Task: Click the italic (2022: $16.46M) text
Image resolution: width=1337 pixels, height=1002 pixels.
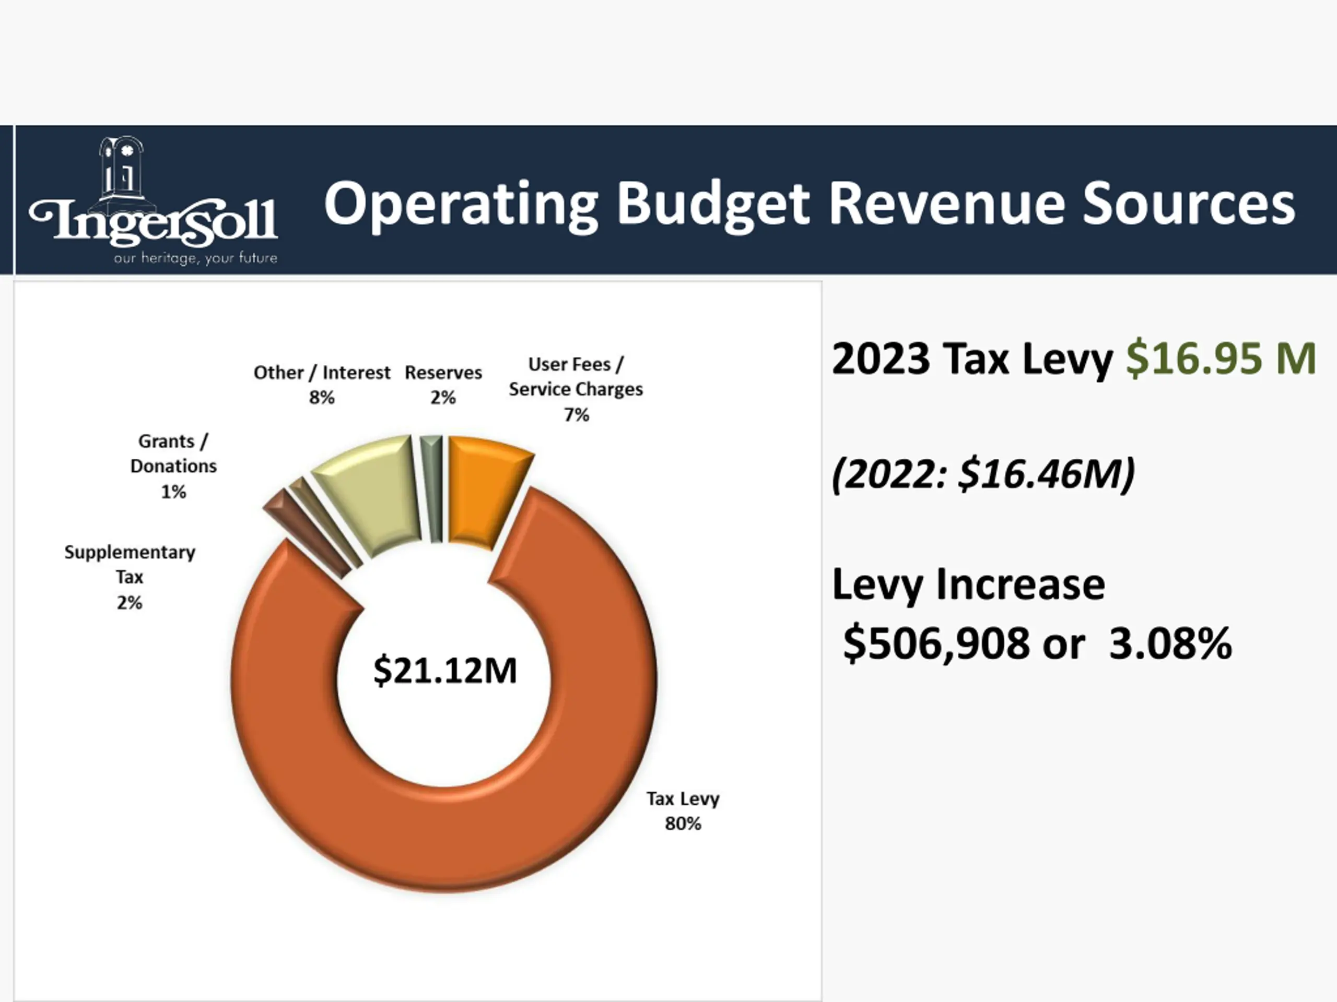Action: pyautogui.click(x=983, y=474)
